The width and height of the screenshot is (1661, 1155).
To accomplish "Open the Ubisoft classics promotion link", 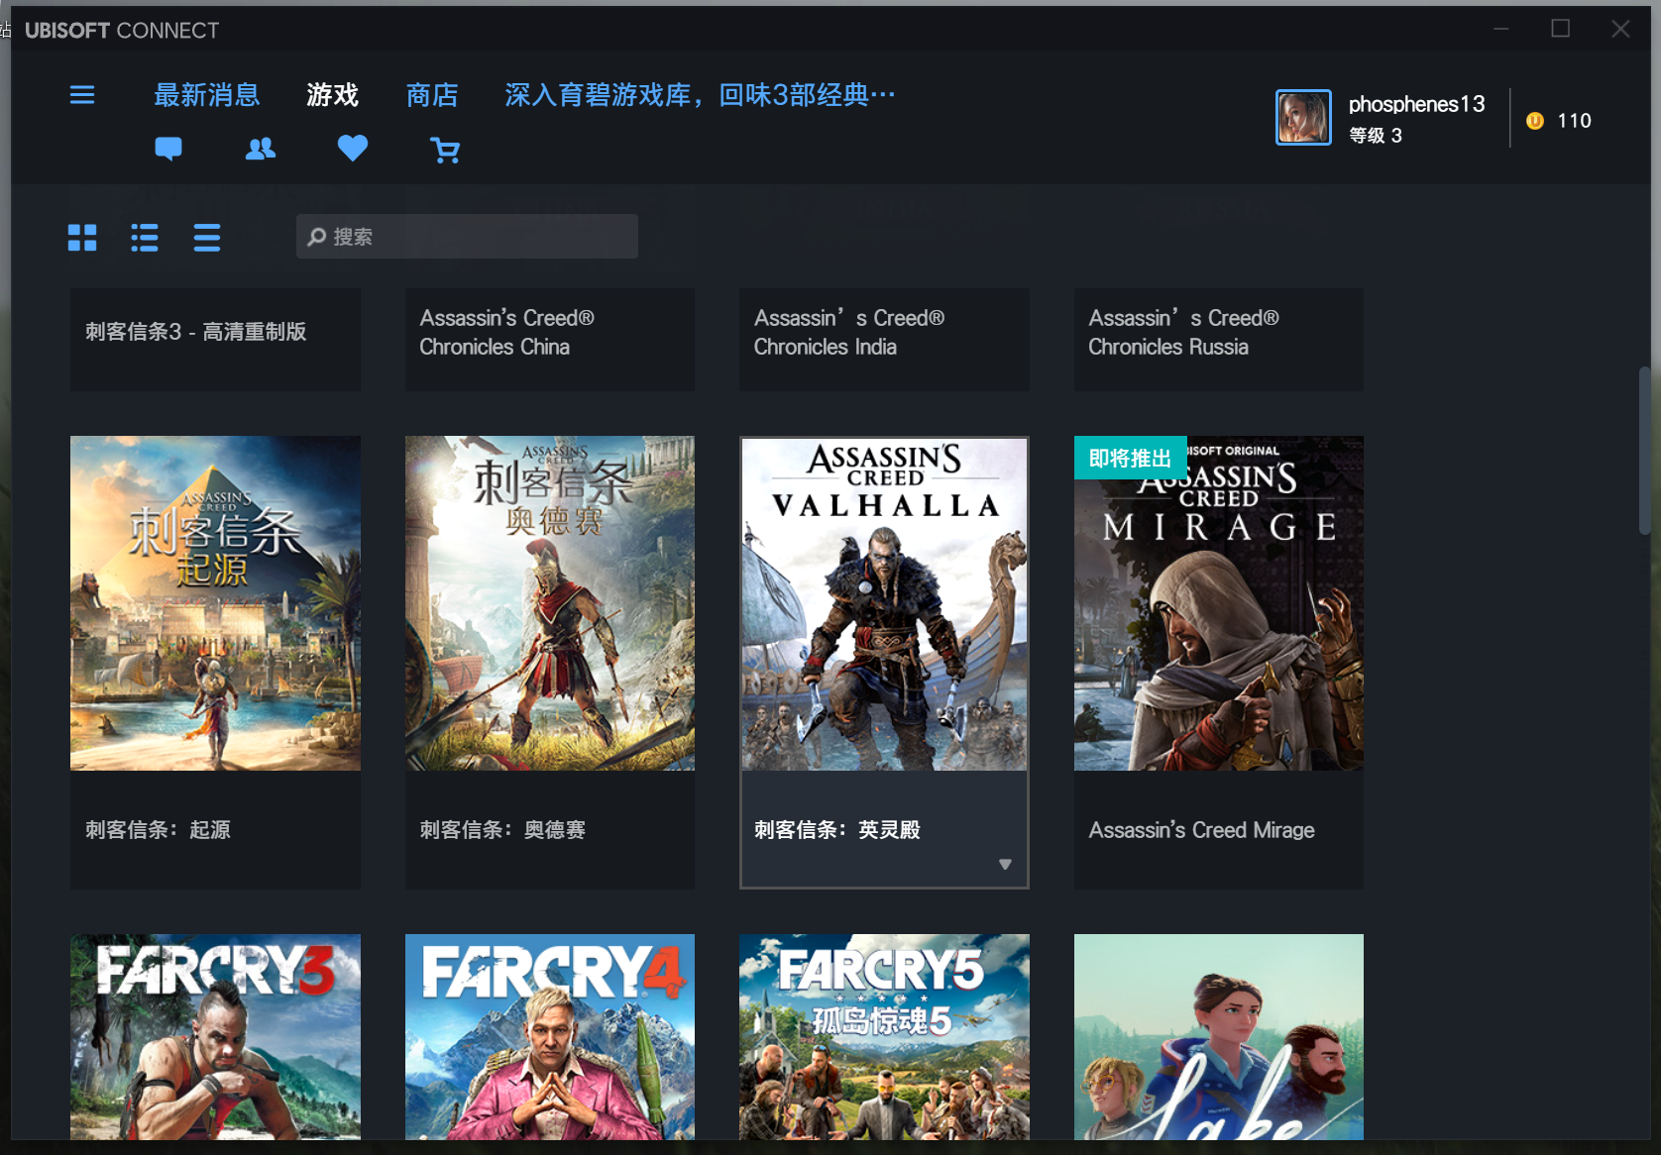I will [700, 95].
